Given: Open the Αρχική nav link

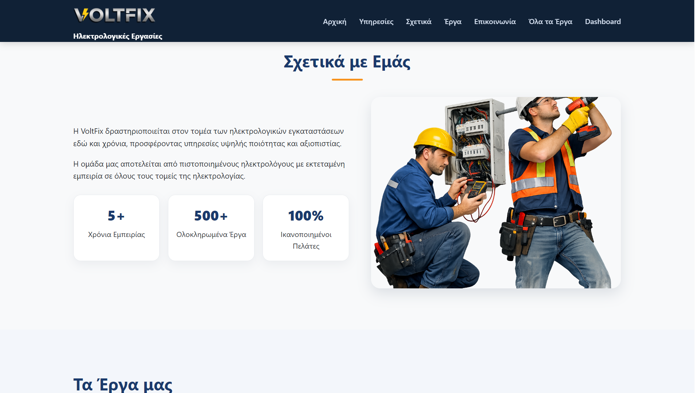Looking at the screenshot, I should click(x=335, y=22).
